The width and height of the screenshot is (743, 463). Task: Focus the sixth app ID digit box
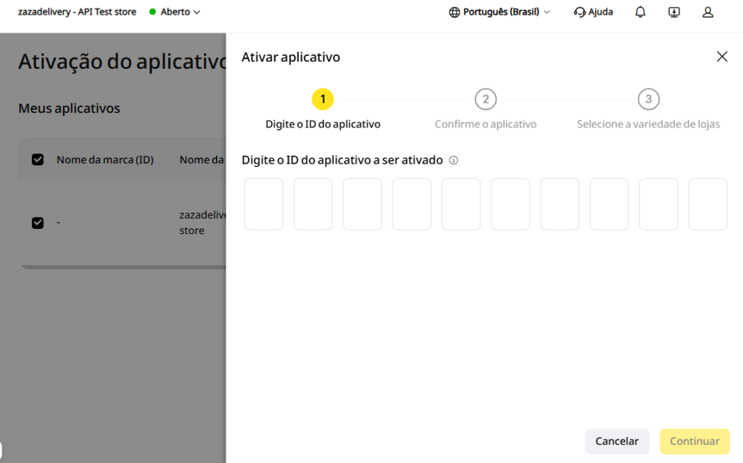click(x=510, y=204)
